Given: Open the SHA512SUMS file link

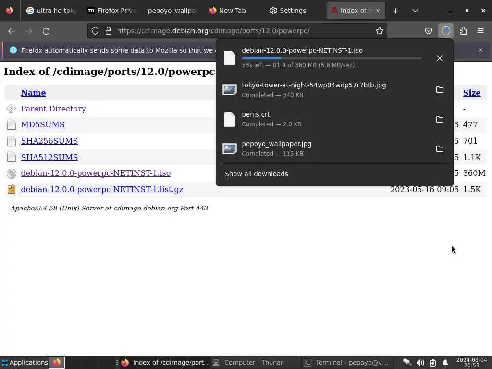Looking at the screenshot, I should click(x=49, y=157).
